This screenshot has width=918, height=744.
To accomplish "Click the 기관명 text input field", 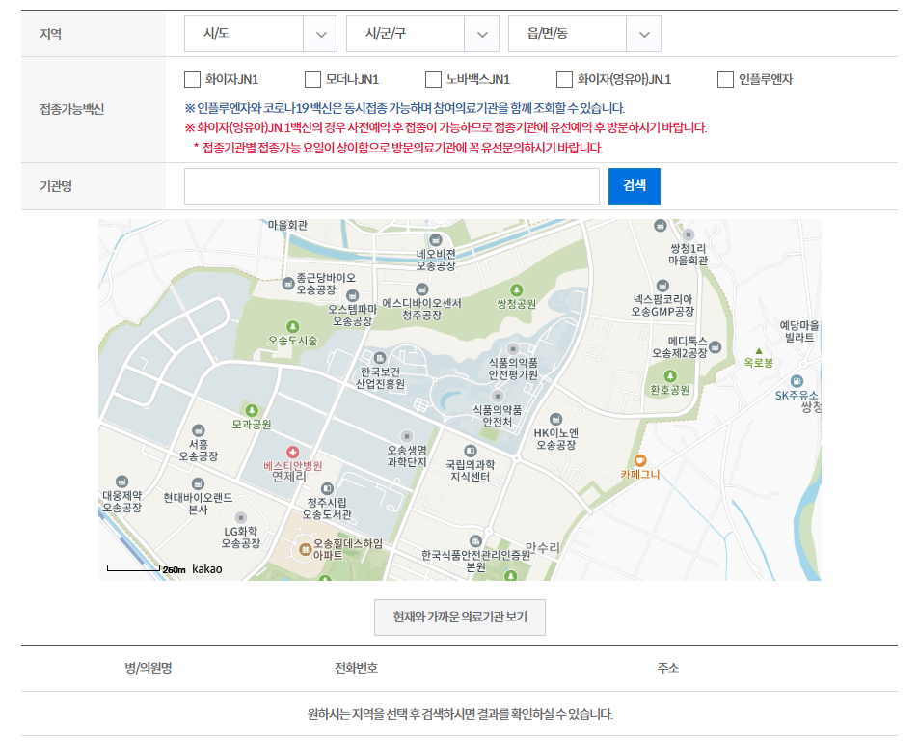I will [x=392, y=185].
